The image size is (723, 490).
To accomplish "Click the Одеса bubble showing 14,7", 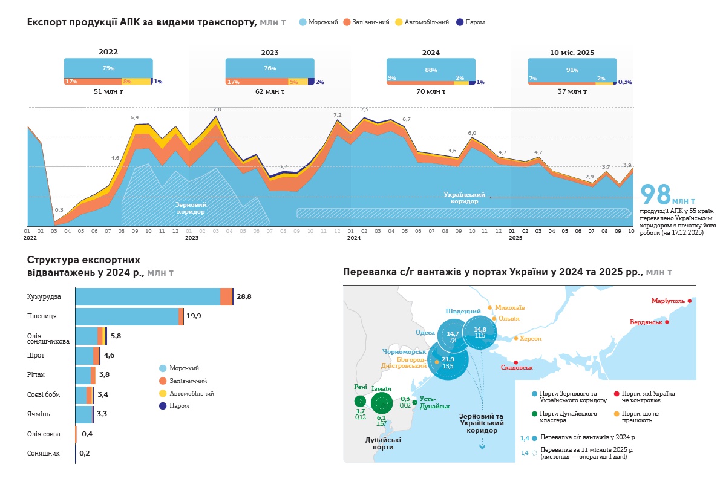I will click(453, 336).
